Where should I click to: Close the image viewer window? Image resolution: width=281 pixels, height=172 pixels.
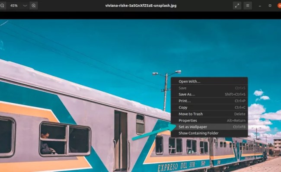[x=279, y=6]
